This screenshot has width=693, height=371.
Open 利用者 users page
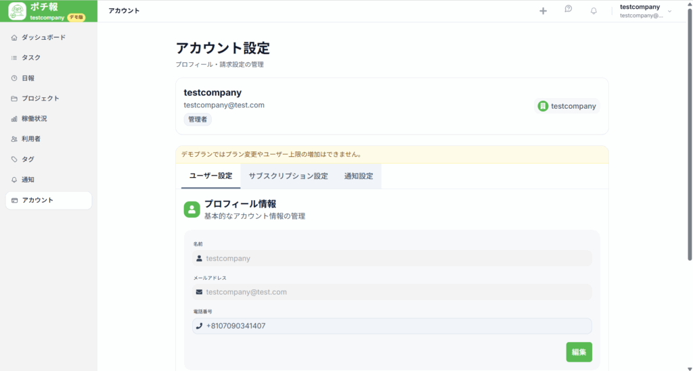(x=31, y=139)
